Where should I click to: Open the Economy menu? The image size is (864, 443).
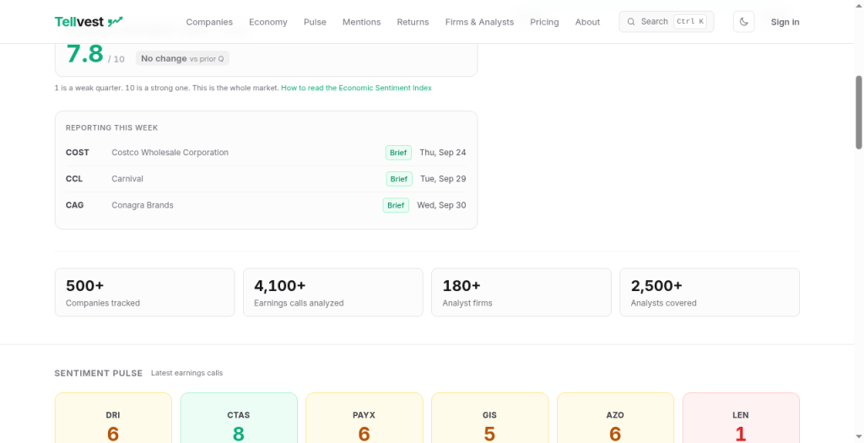[267, 22]
